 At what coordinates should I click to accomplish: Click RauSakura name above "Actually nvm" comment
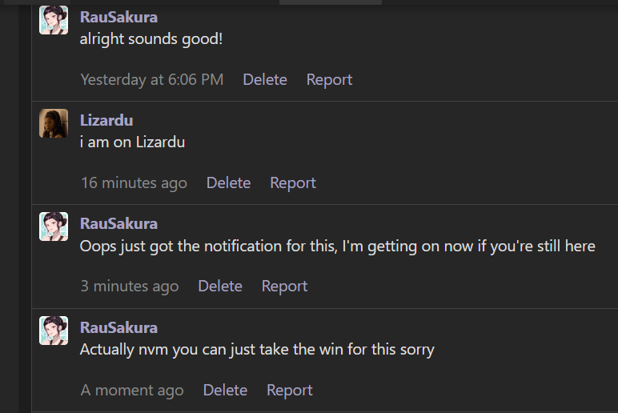118,327
